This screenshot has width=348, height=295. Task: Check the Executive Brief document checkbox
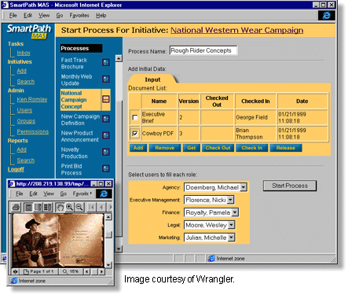click(x=135, y=117)
